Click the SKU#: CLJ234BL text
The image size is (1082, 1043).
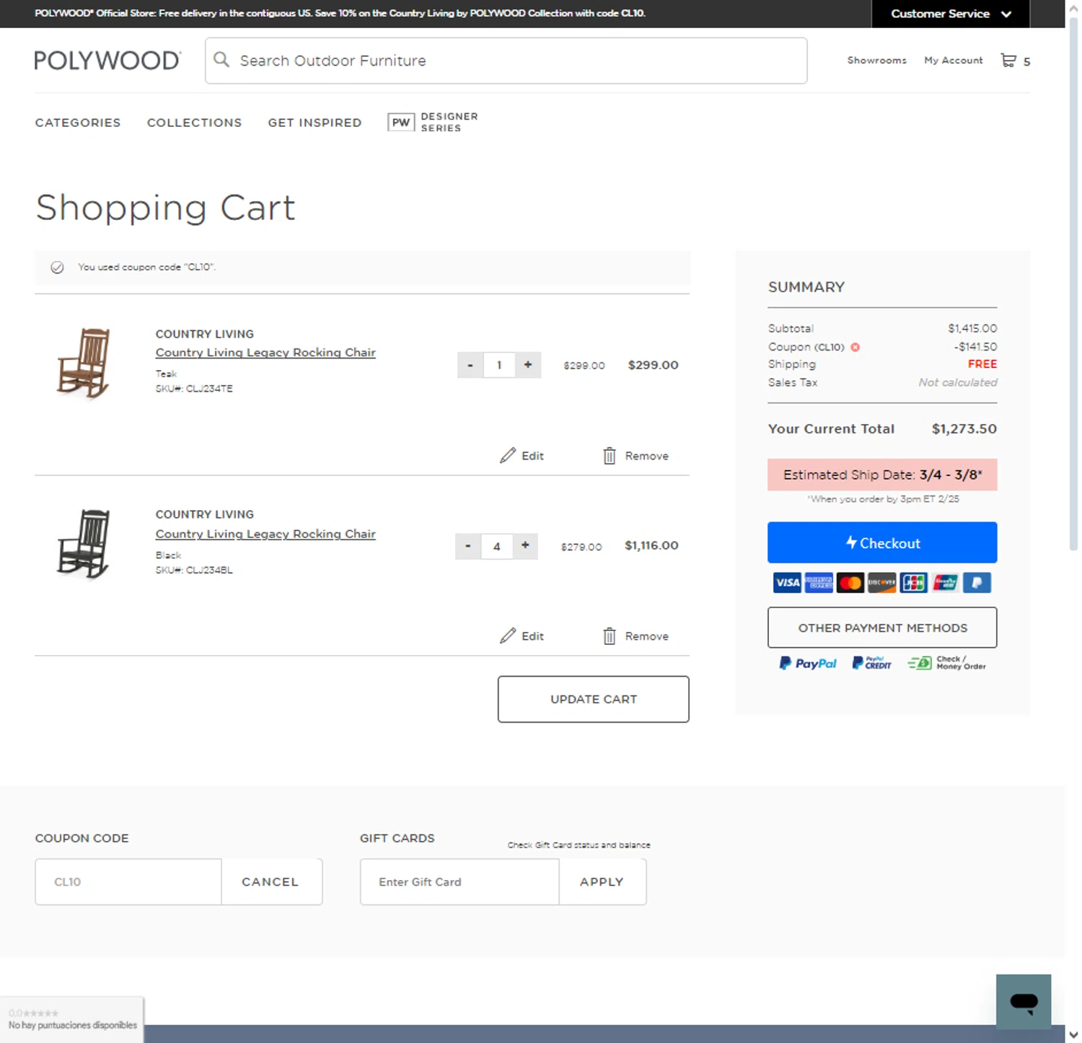[x=194, y=570]
